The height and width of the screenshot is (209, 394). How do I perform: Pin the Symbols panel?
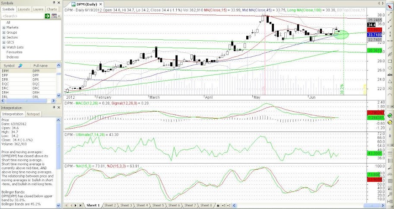[54, 3]
